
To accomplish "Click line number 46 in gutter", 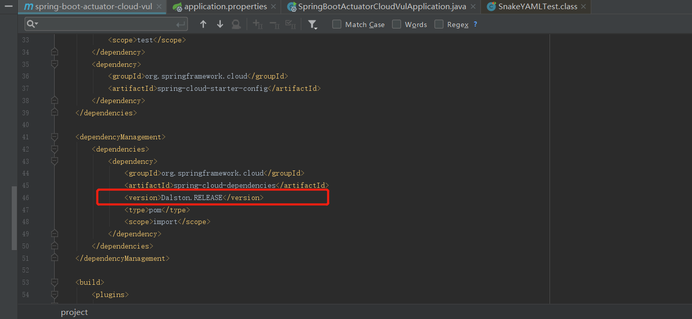I will tap(25, 198).
